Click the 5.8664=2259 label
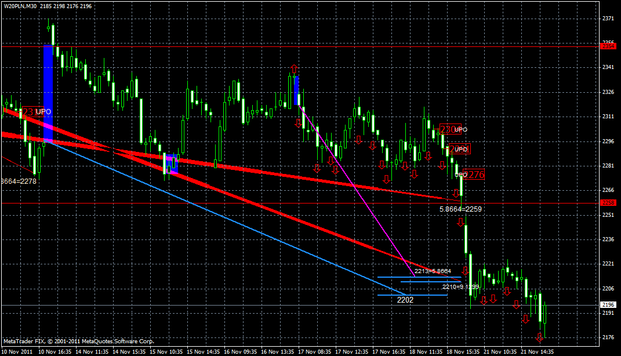 pos(460,209)
